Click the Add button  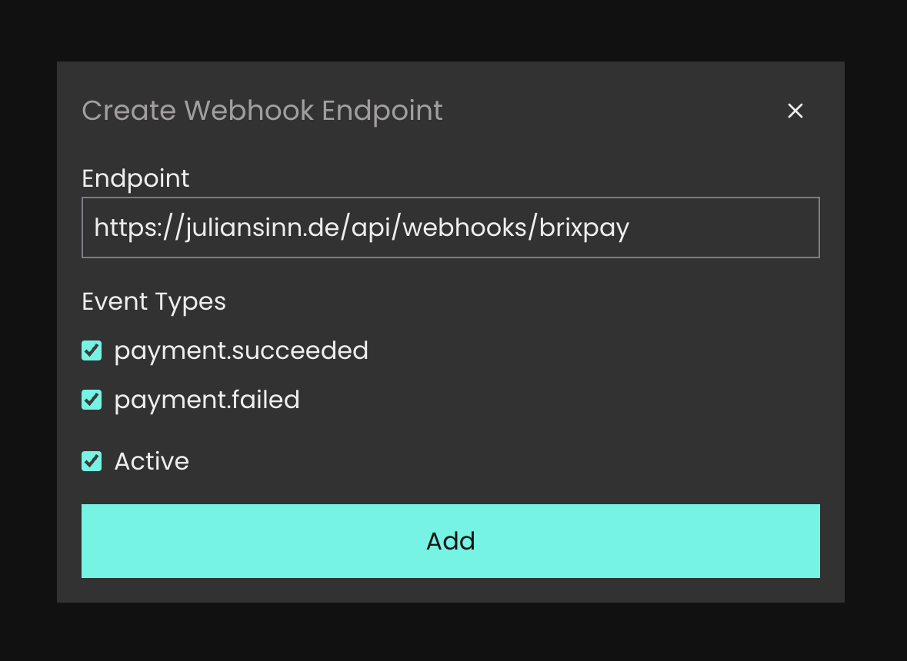pyautogui.click(x=450, y=541)
